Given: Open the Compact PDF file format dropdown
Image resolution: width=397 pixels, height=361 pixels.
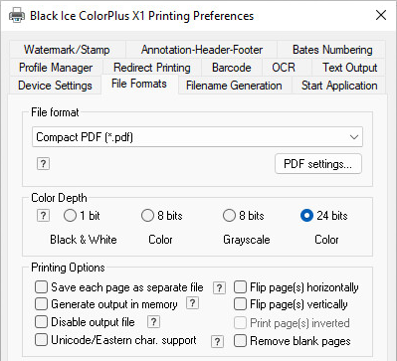Looking at the screenshot, I should point(197,137).
